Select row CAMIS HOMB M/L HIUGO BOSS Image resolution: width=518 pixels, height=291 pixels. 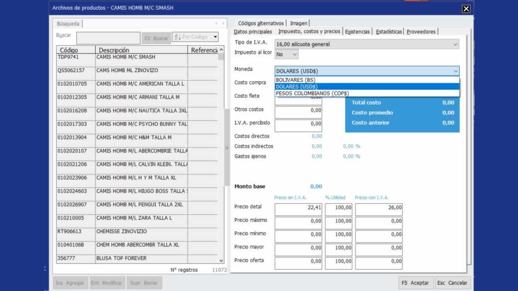[137, 194]
